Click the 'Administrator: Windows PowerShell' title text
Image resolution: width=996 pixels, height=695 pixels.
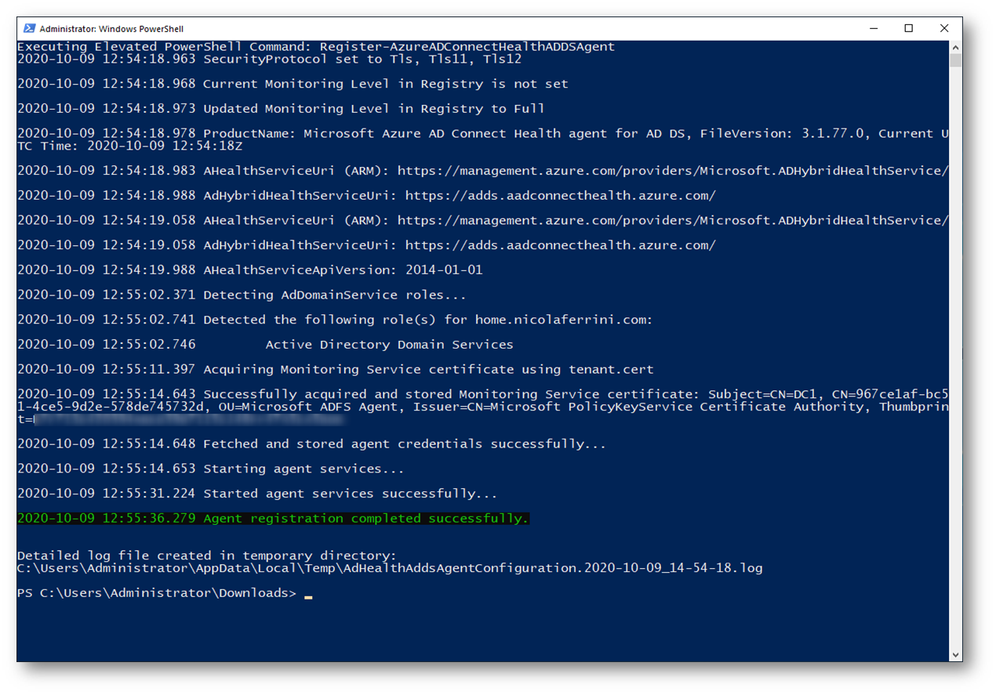click(x=111, y=29)
